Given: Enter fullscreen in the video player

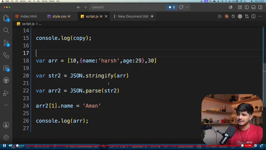Looking at the screenshot, I should (261, 146).
